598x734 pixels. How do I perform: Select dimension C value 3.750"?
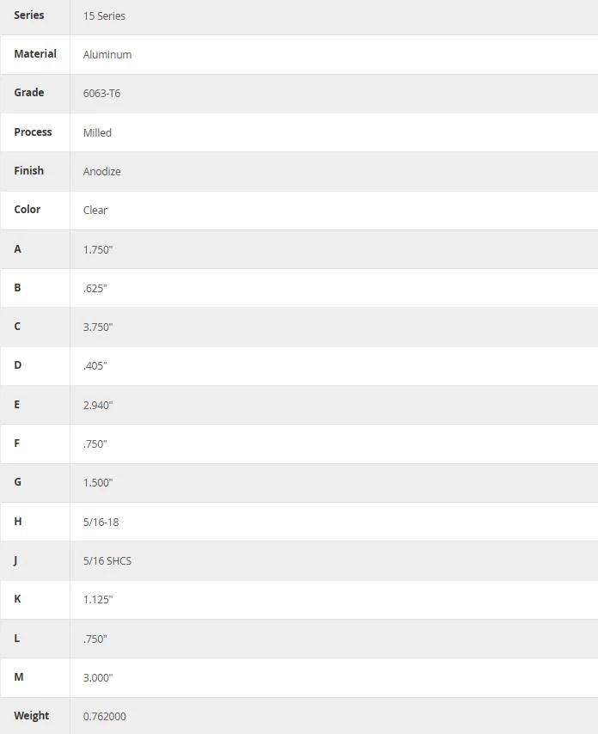98,327
